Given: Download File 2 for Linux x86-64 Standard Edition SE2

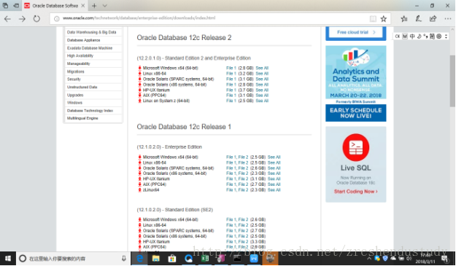Looking at the screenshot, I should pyautogui.click(x=244, y=225).
